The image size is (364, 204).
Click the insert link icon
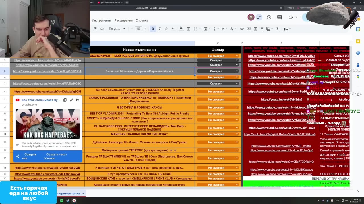tap(242, 29)
